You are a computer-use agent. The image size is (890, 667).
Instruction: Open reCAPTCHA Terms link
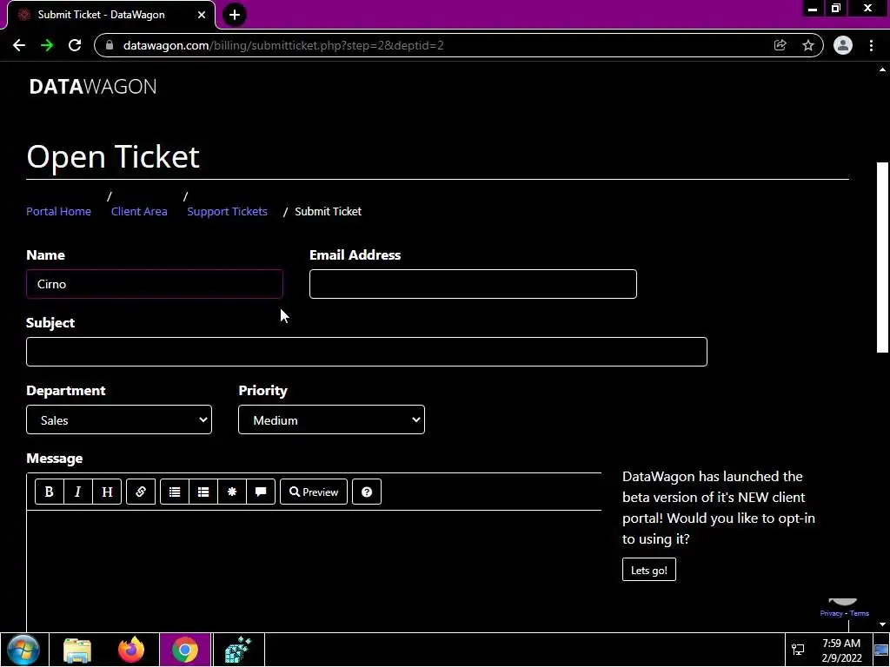(860, 613)
